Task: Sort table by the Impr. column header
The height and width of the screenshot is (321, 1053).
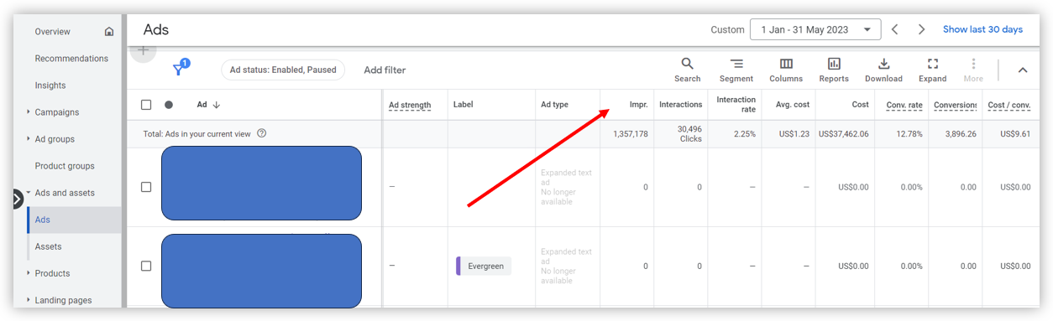Action: (638, 105)
